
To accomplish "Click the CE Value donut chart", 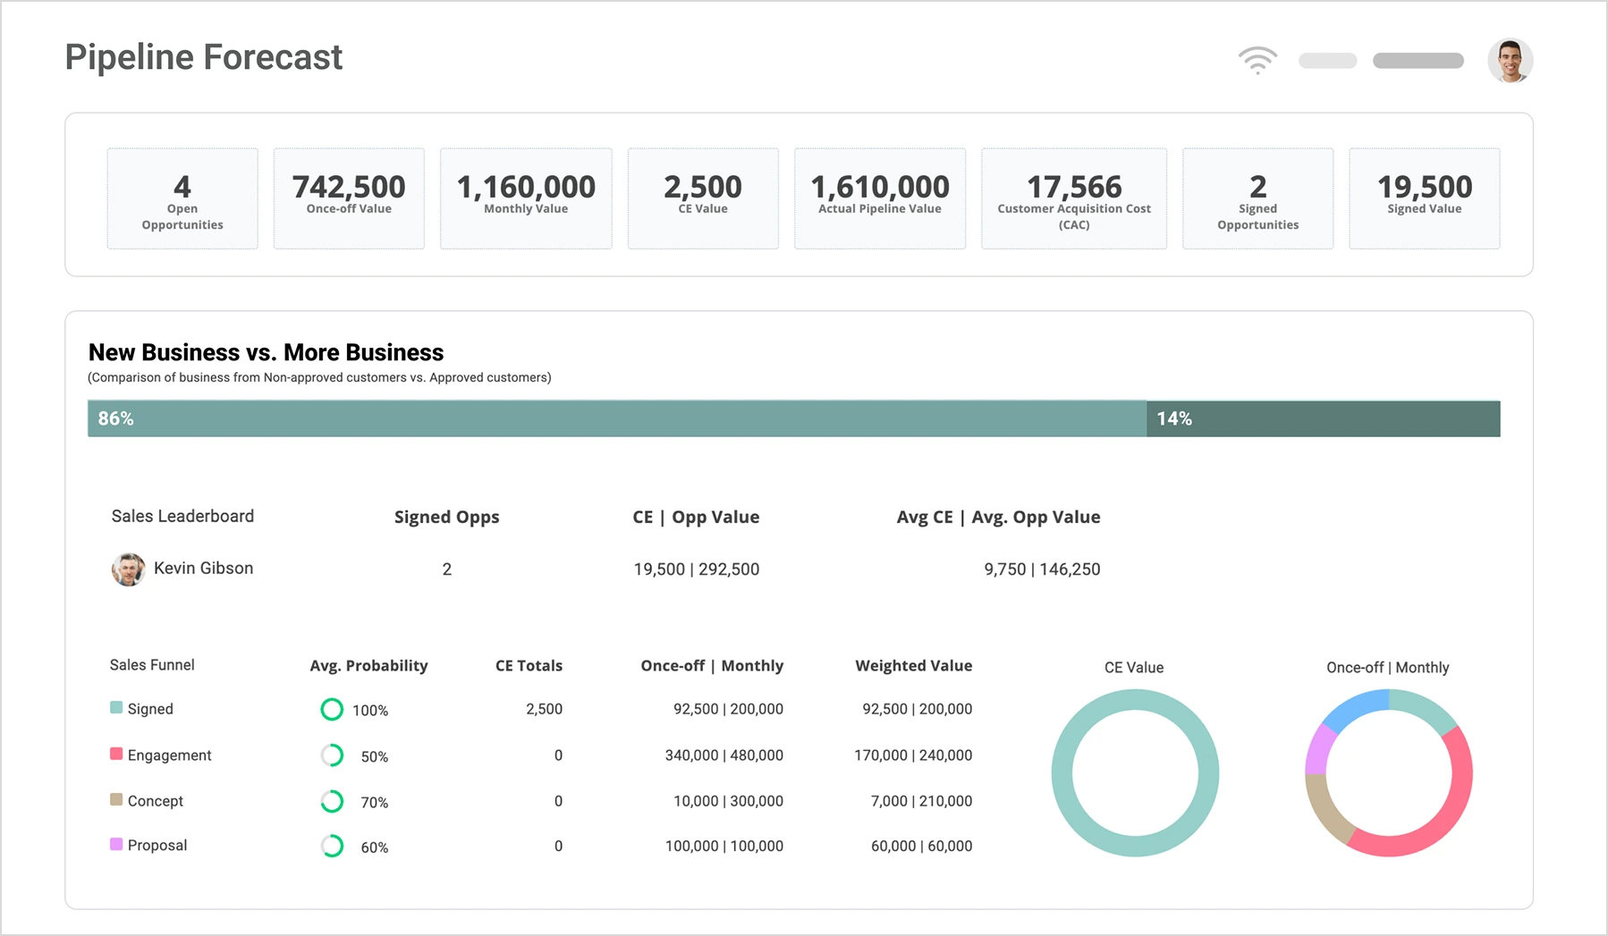I will pos(1135,773).
